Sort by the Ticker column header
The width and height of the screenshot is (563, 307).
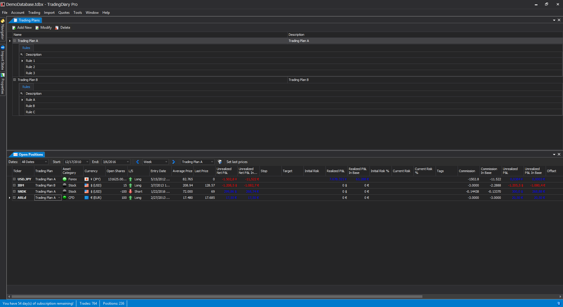23,171
